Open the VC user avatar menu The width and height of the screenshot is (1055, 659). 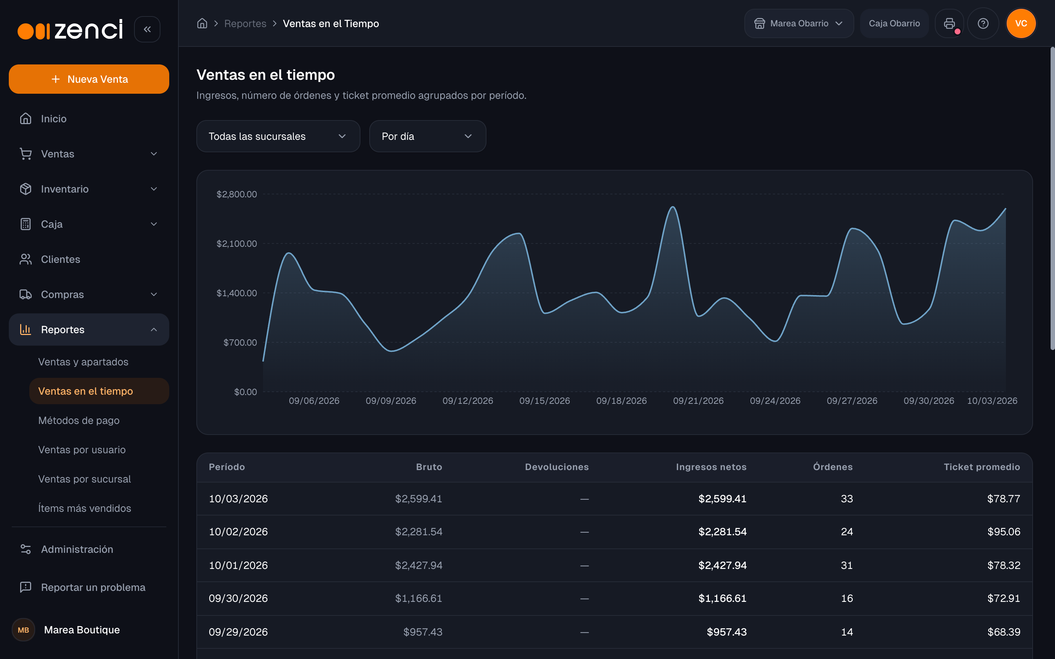[x=1021, y=23]
